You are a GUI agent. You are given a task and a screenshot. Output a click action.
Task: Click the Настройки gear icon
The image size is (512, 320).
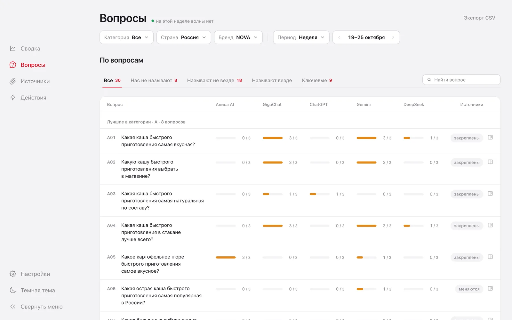click(13, 274)
